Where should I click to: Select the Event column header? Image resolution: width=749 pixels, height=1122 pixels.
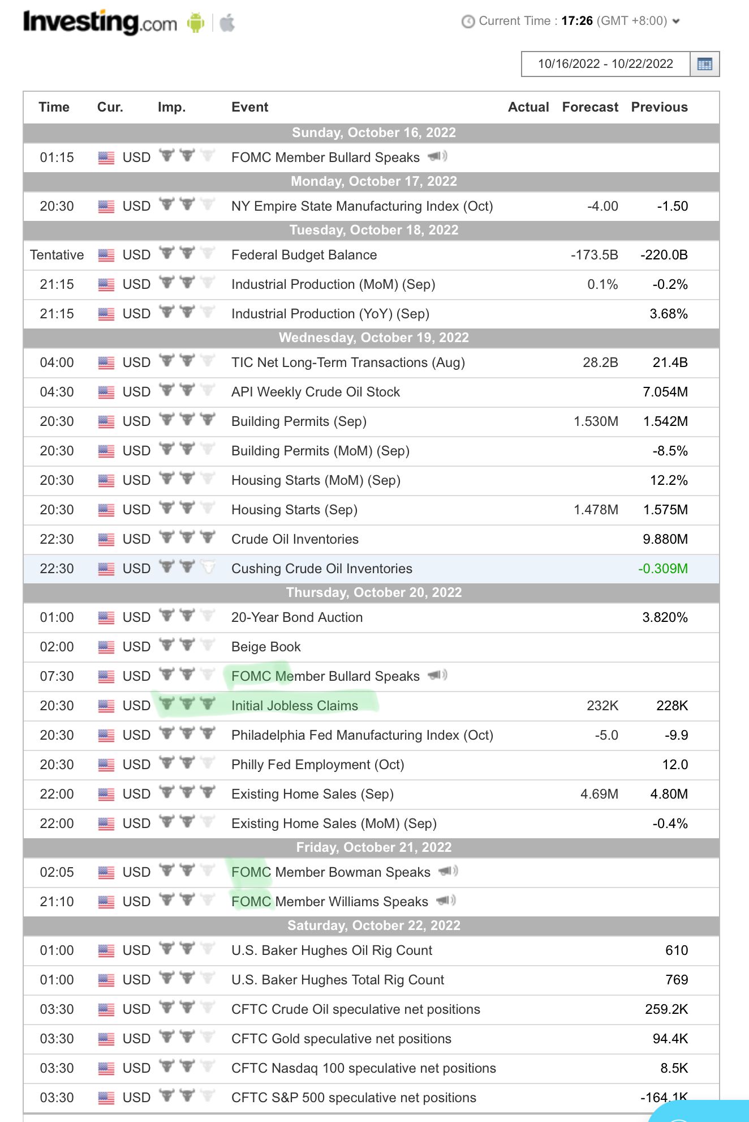click(249, 107)
